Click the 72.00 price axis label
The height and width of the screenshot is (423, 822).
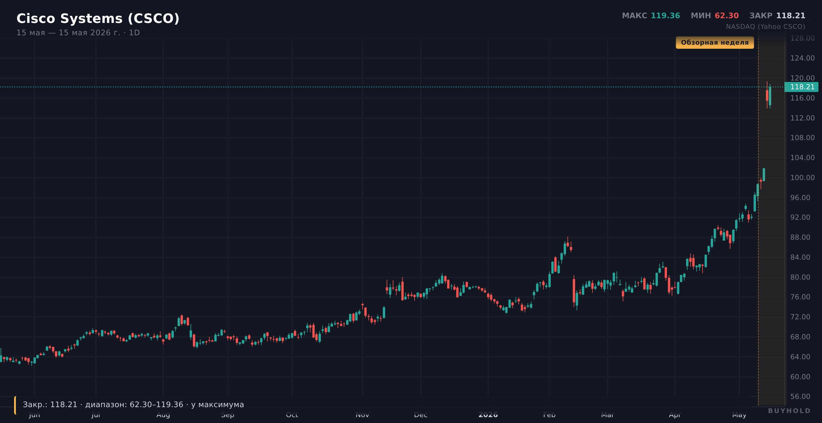800,317
